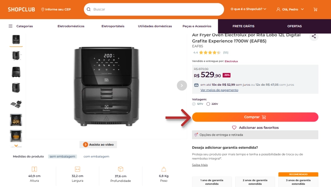Show next product image with arrow

click(x=182, y=85)
